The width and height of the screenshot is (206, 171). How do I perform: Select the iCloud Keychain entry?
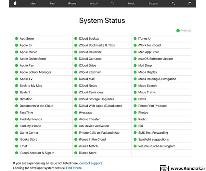(x=90, y=72)
